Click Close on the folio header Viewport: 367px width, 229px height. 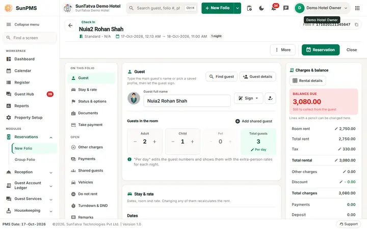352,50
